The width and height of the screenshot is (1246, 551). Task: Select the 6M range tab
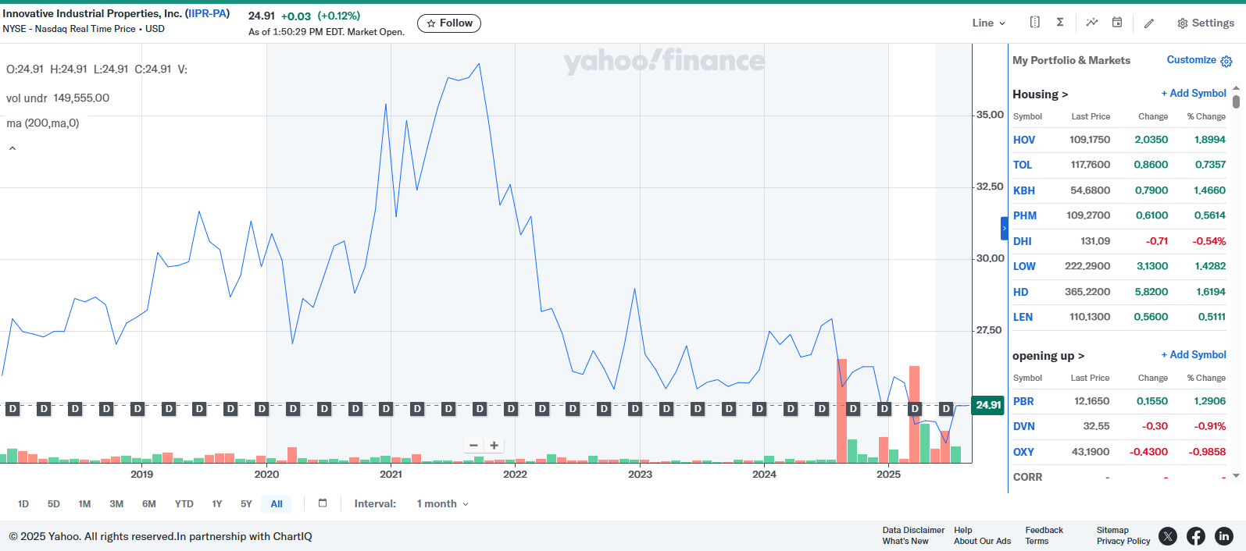[x=149, y=504]
